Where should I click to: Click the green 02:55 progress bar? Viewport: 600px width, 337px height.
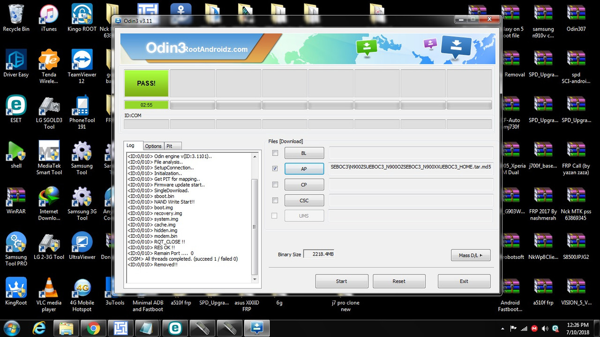(x=146, y=105)
